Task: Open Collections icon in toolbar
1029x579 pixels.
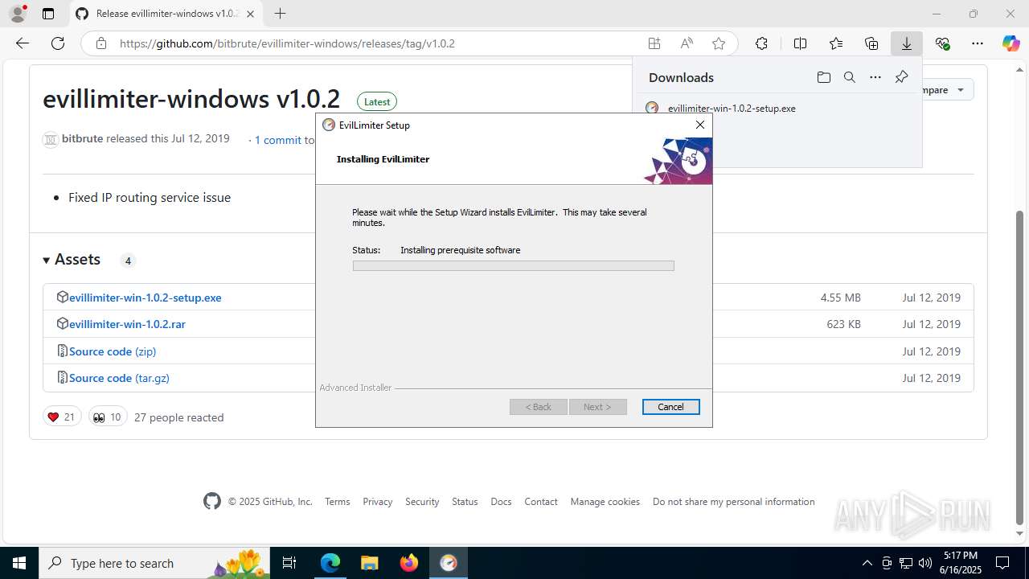Action: [x=871, y=43]
